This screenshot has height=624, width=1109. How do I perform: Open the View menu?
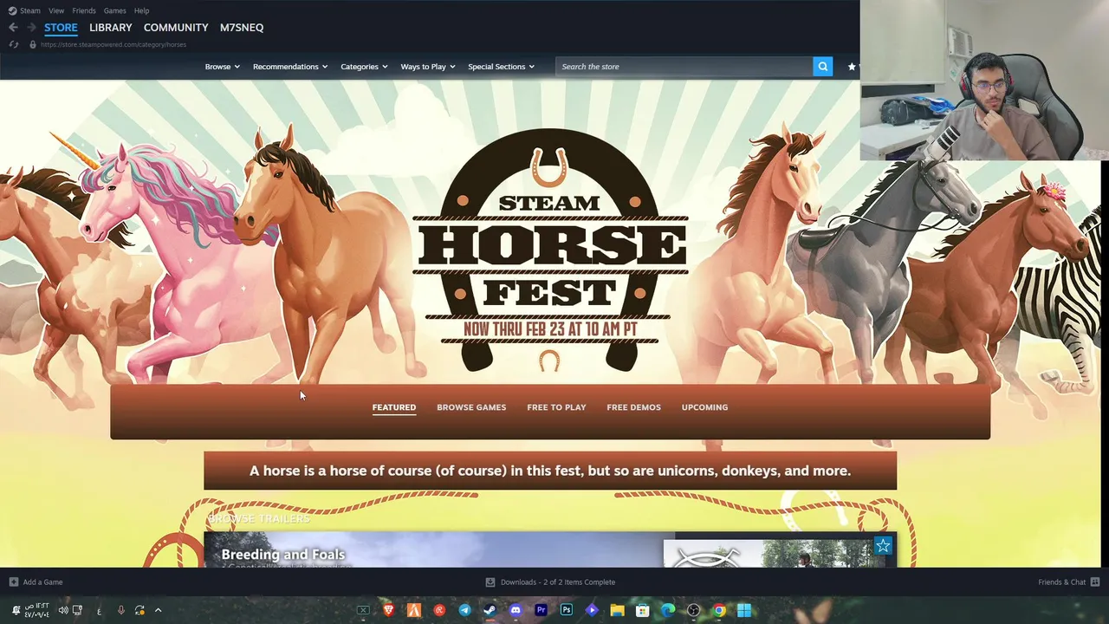click(56, 10)
